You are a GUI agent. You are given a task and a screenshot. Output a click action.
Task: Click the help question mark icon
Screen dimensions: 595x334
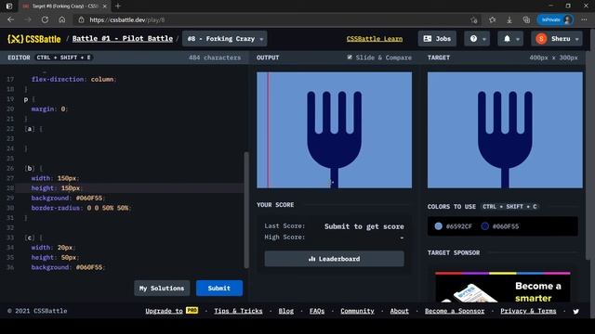click(473, 39)
